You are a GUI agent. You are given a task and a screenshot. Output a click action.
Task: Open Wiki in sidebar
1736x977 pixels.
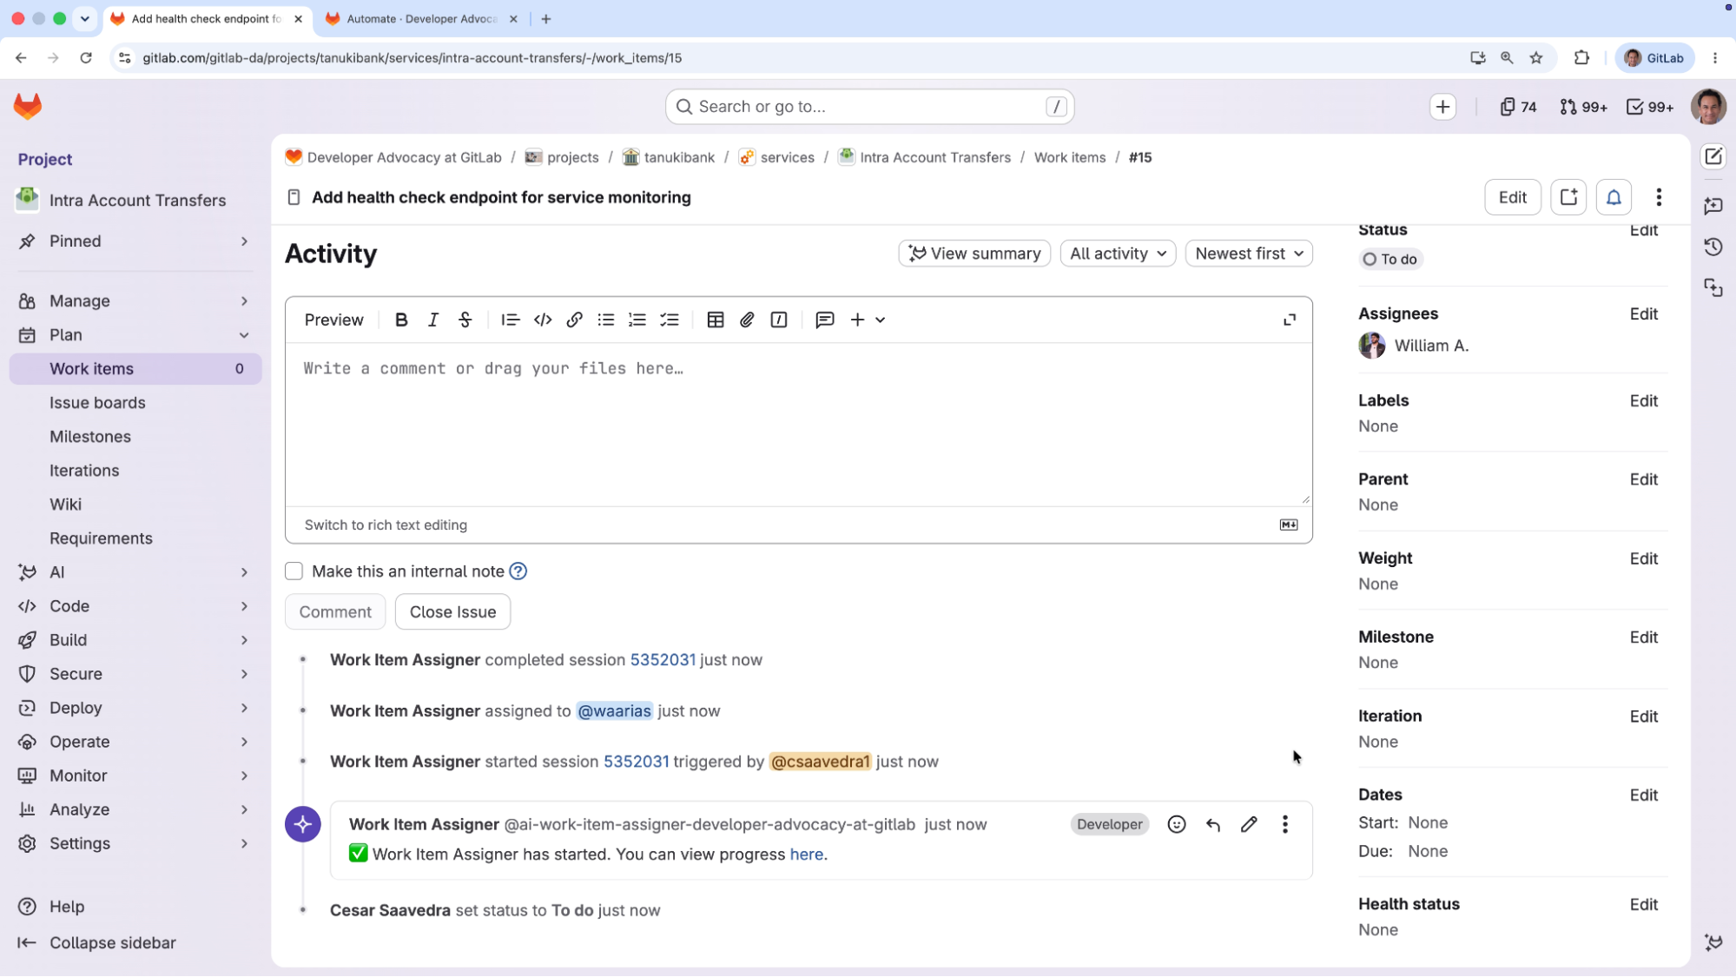point(135,505)
